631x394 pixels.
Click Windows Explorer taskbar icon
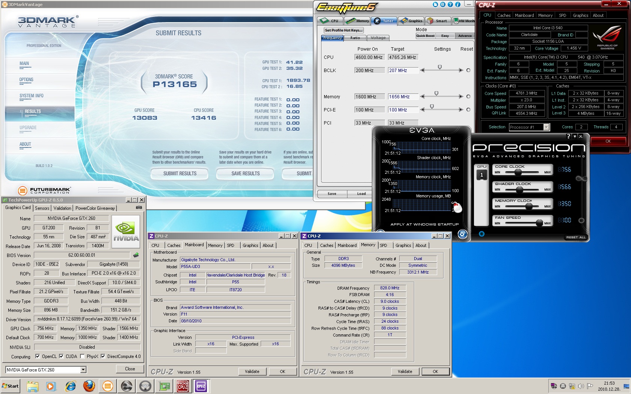33,386
